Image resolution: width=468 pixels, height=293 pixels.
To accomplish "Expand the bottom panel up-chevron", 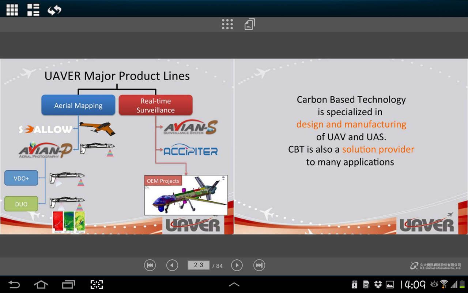I will click(x=234, y=284).
